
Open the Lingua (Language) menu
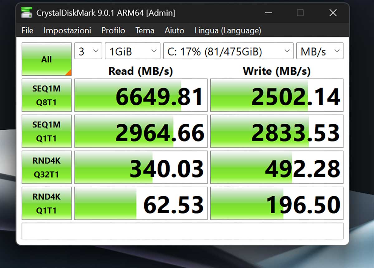coord(228,31)
